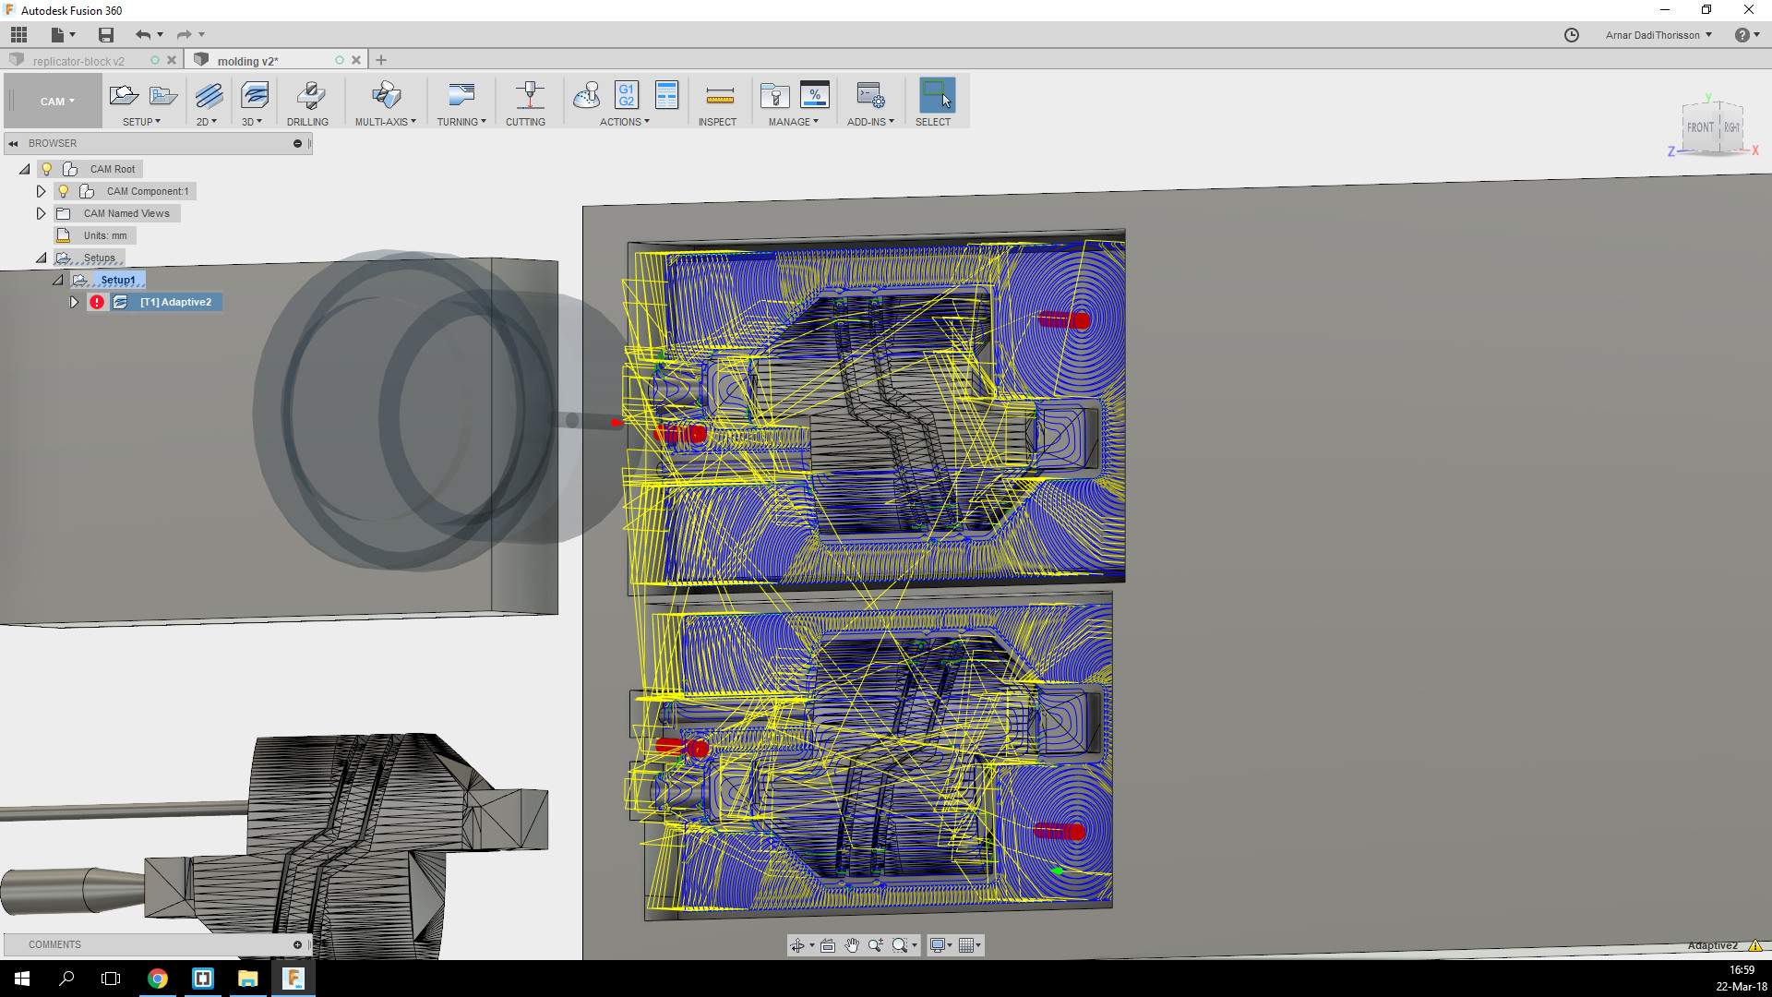Open the Job Status clock icon
This screenshot has height=997, width=1772.
tap(1572, 35)
